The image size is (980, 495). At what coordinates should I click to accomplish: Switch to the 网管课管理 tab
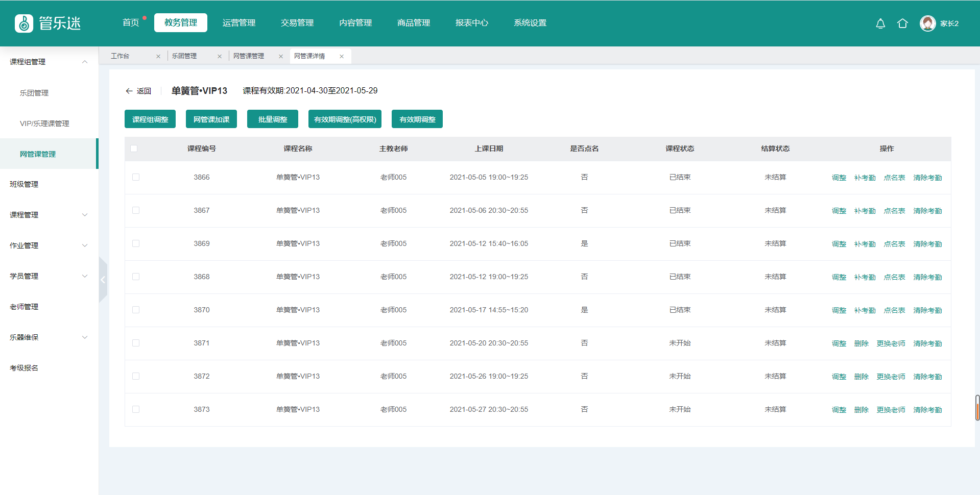tap(249, 56)
